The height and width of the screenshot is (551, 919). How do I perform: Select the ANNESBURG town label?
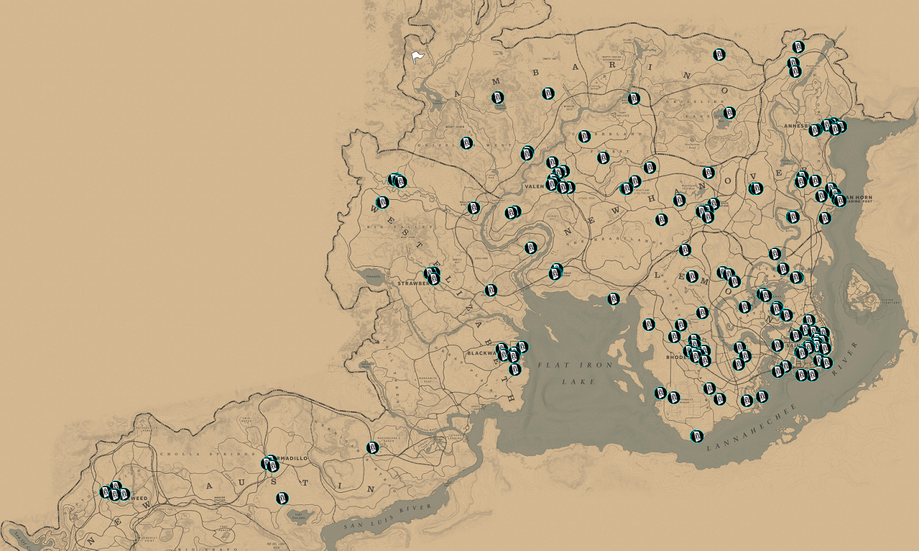pyautogui.click(x=798, y=126)
